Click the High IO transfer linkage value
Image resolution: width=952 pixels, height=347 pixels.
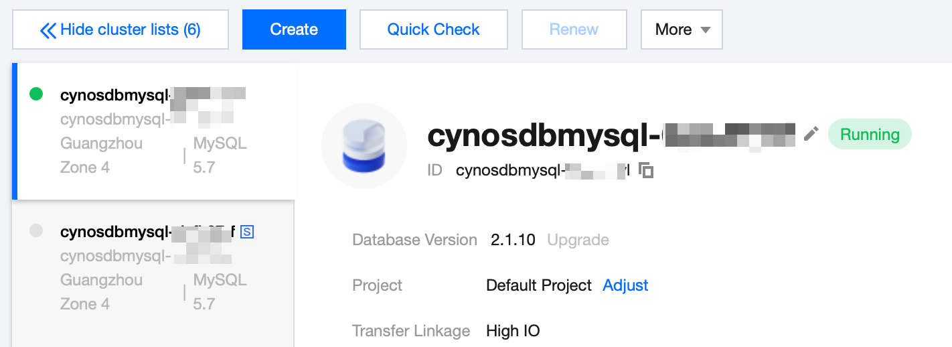pos(513,331)
